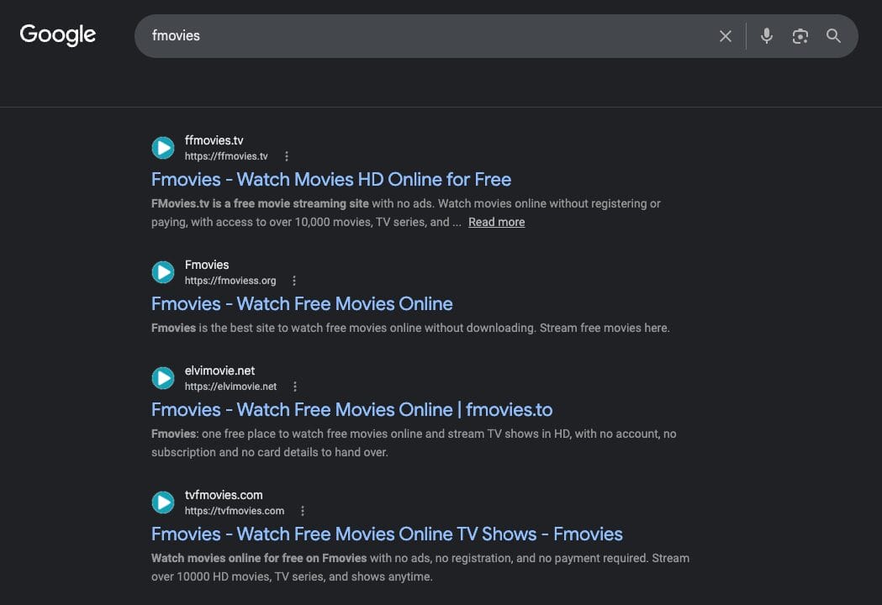Start voice search with the microphone icon
This screenshot has height=605, width=882.
[766, 36]
